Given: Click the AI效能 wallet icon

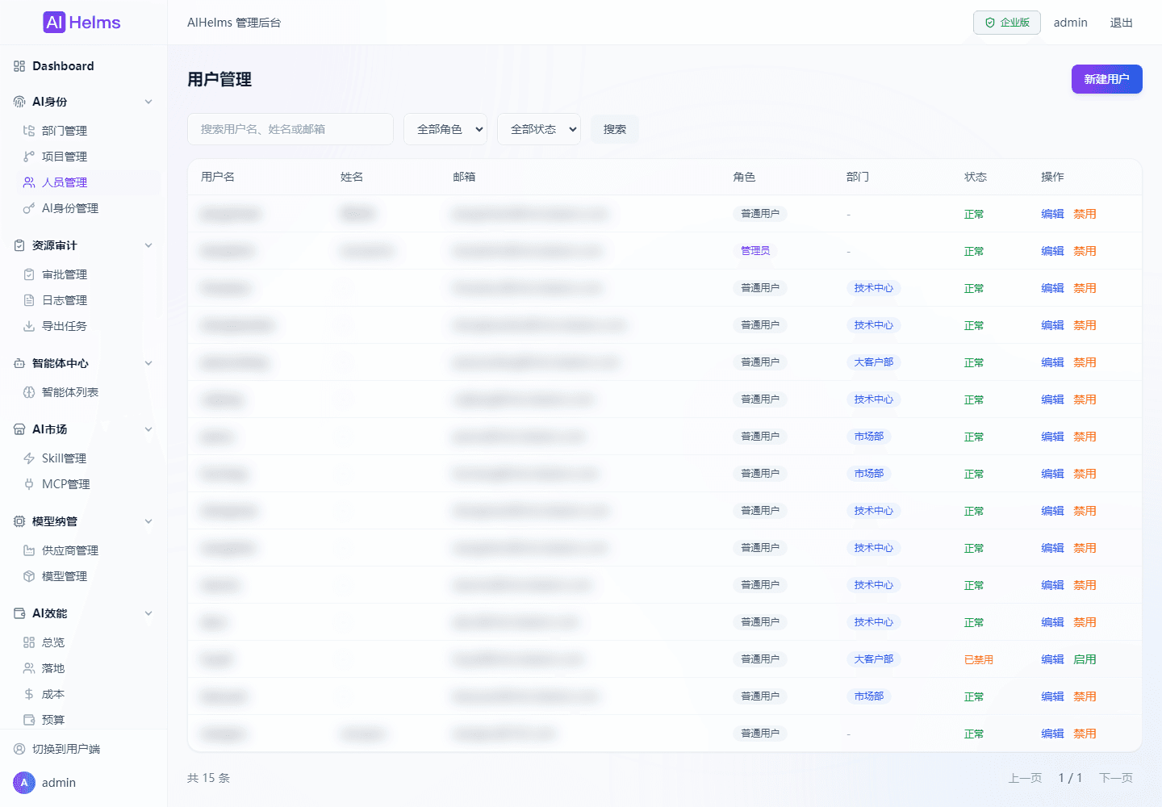Looking at the screenshot, I should point(19,613).
